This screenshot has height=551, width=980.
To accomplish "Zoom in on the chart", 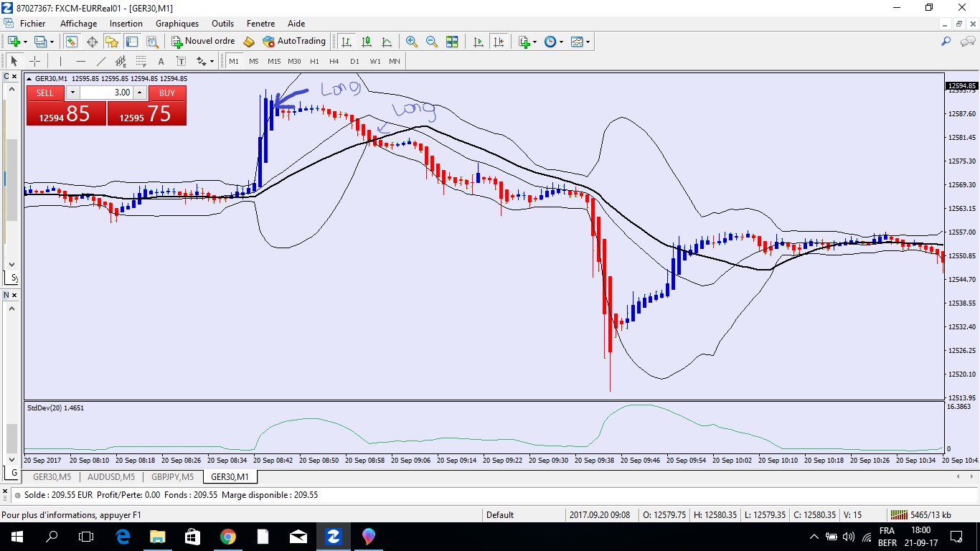I will click(412, 42).
